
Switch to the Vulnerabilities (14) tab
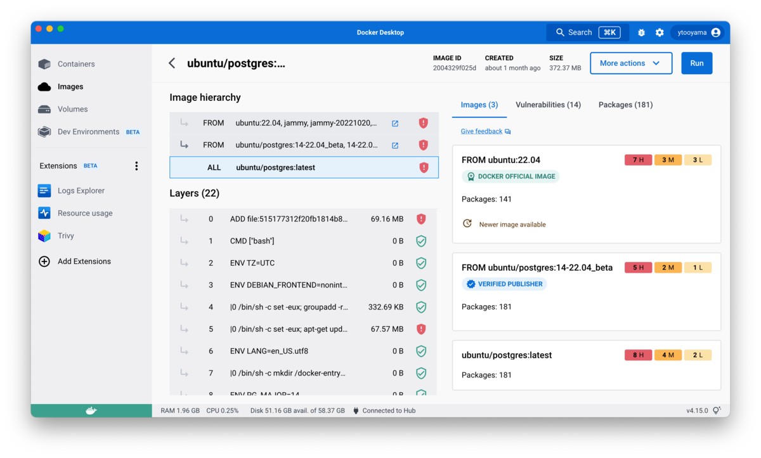pos(548,105)
